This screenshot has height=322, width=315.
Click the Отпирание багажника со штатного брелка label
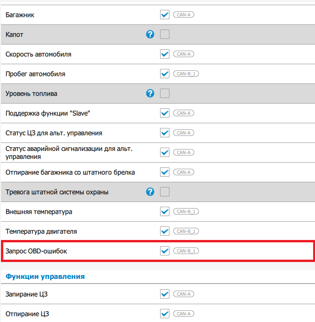(x=70, y=172)
